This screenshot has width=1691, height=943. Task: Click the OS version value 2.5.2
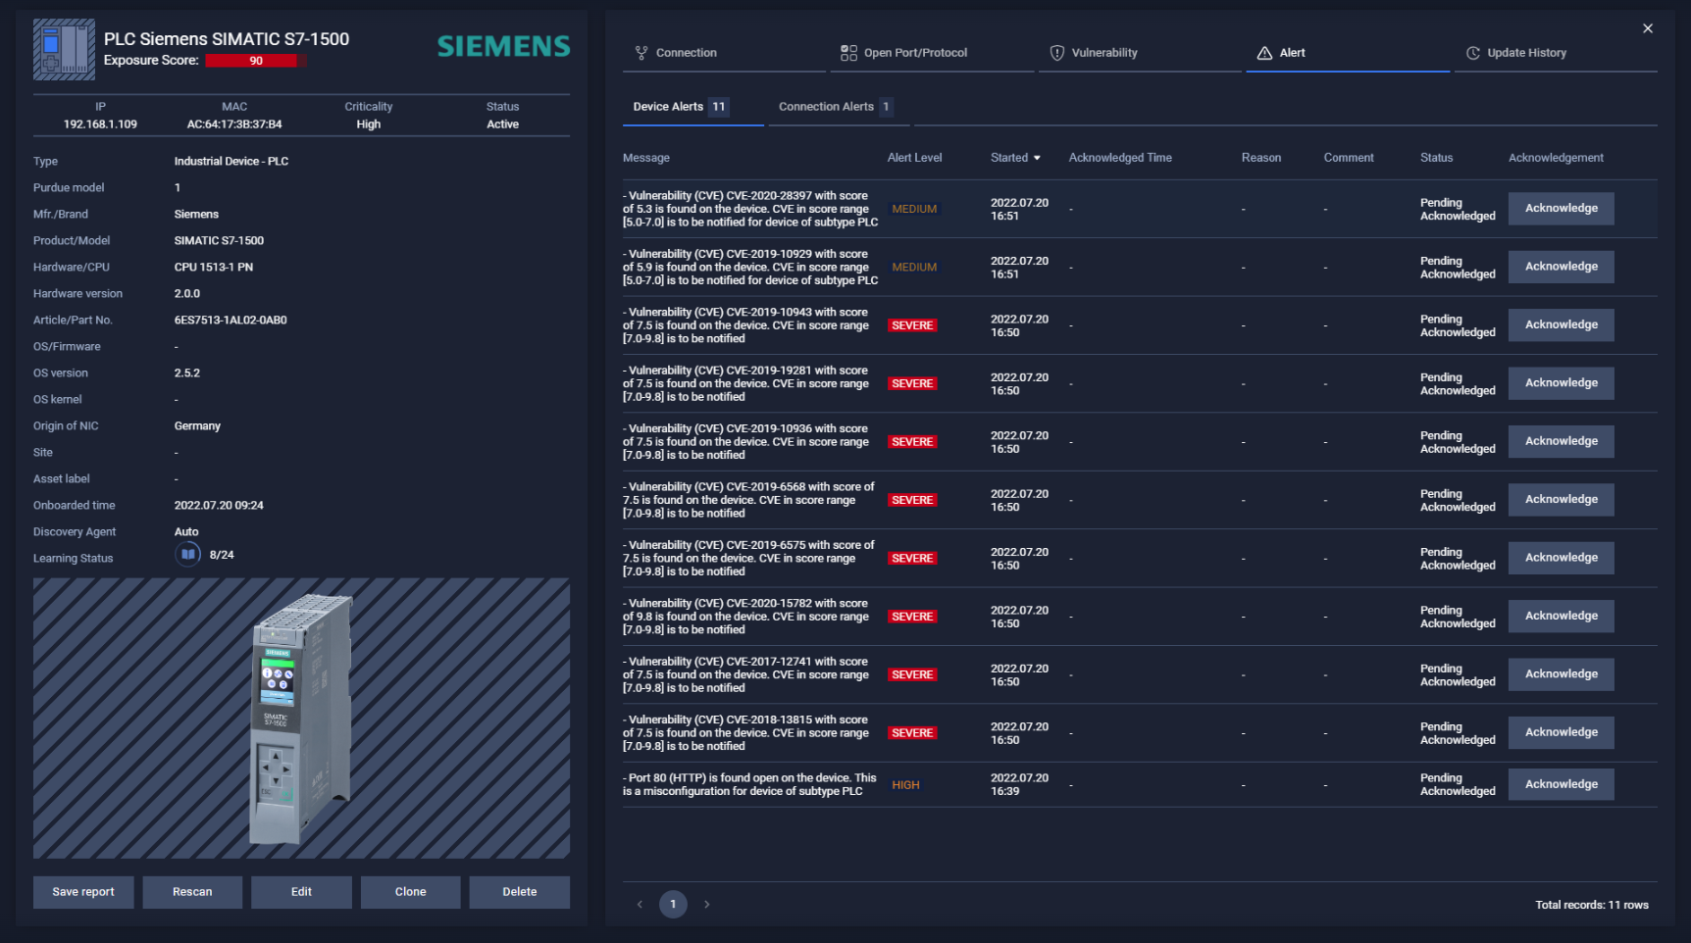pos(187,373)
